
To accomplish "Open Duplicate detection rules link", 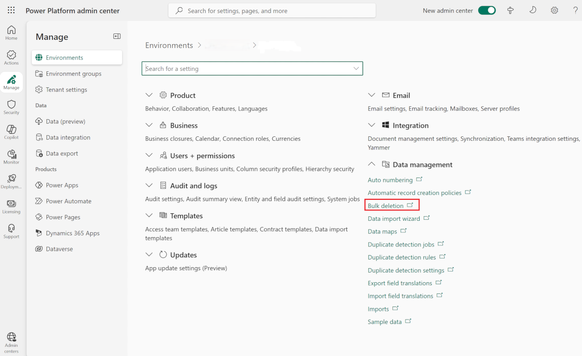I will (x=402, y=257).
